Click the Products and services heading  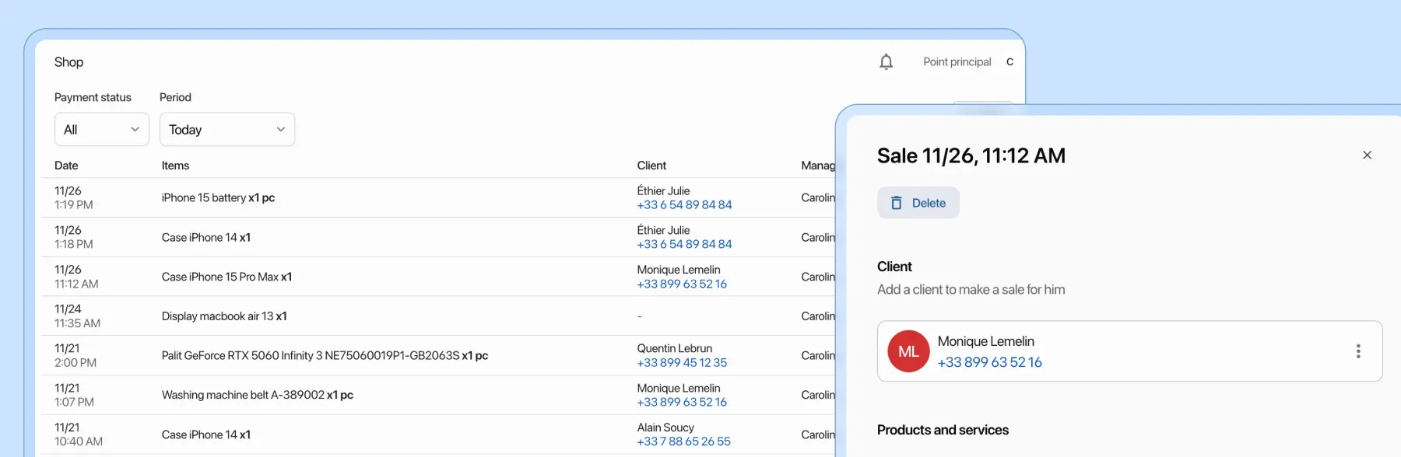click(x=943, y=430)
